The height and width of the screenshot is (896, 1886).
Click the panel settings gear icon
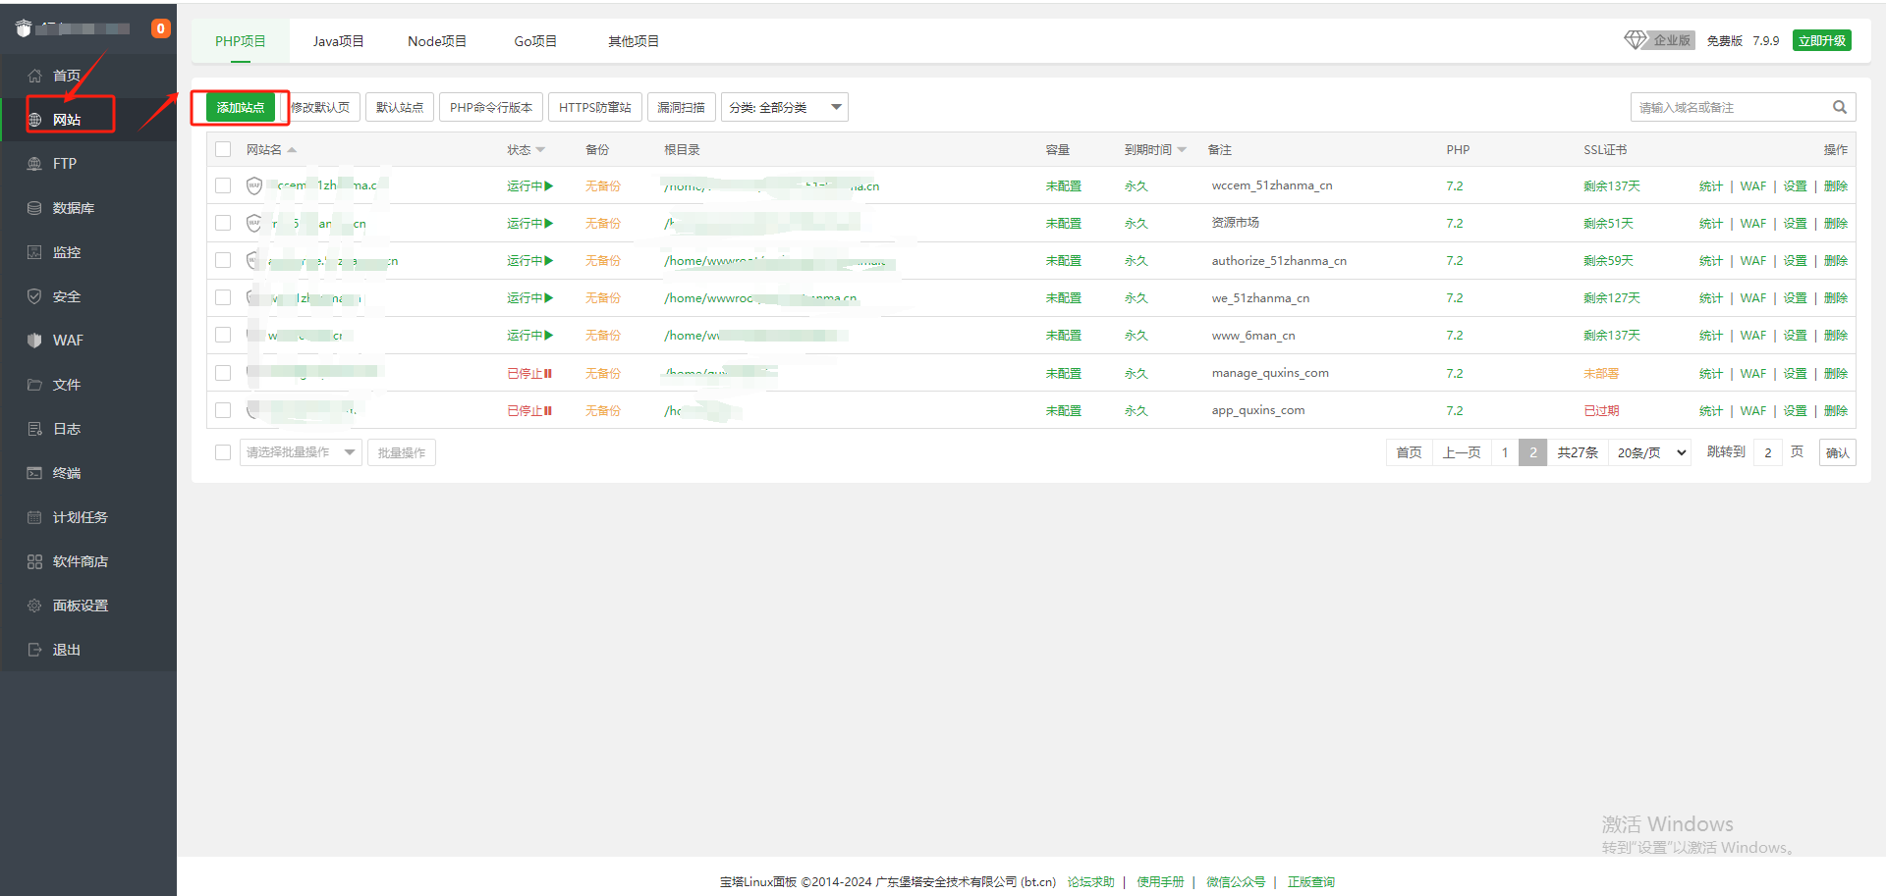(x=34, y=606)
